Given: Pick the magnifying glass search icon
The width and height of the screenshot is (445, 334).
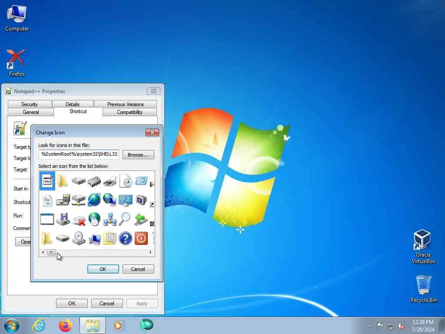Looking at the screenshot, I should [125, 219].
